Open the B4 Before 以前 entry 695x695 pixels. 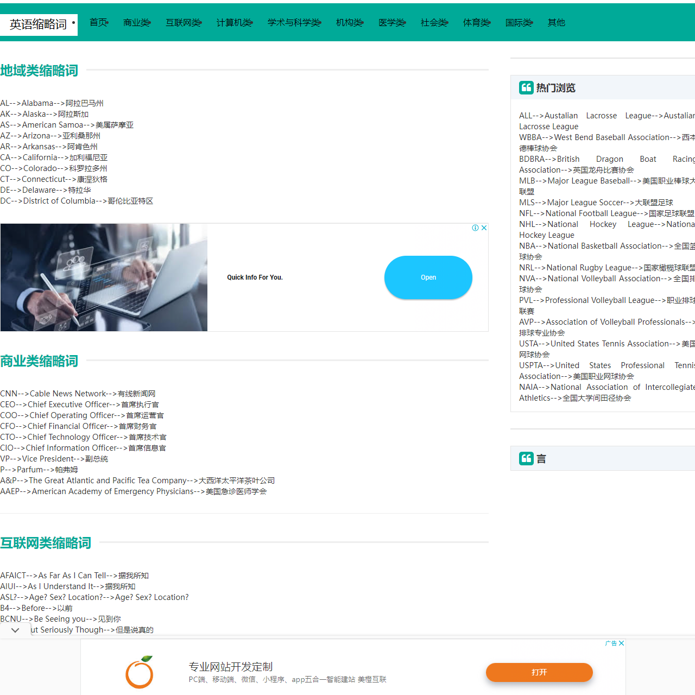pyautogui.click(x=36, y=608)
